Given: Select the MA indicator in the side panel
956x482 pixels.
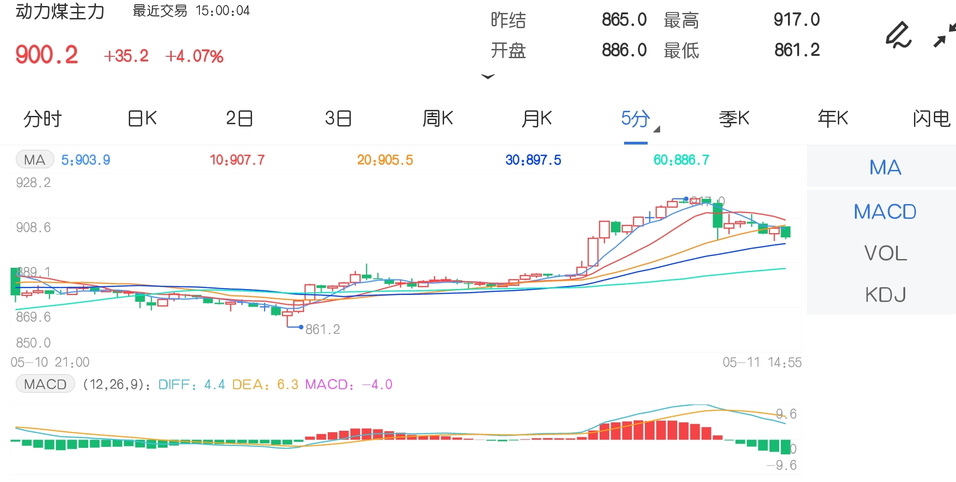Looking at the screenshot, I should pyautogui.click(x=885, y=167).
